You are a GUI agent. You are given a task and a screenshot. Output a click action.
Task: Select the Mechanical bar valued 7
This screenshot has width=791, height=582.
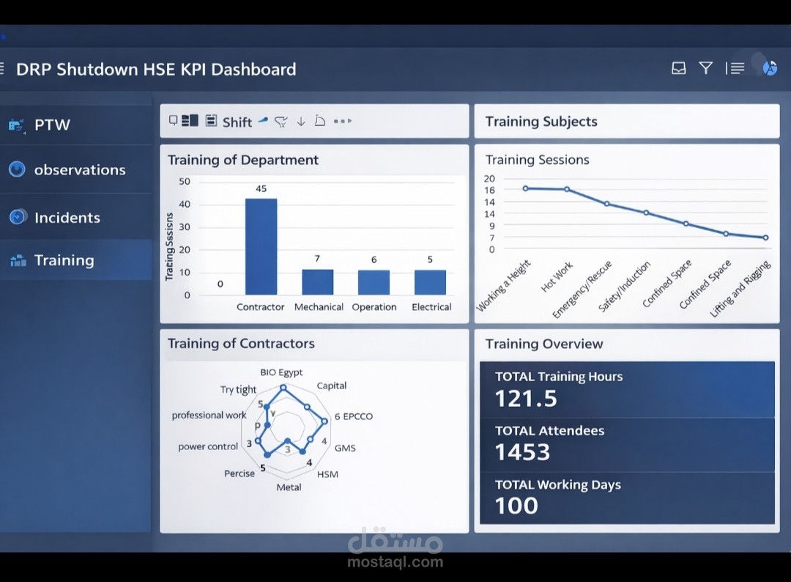point(317,281)
